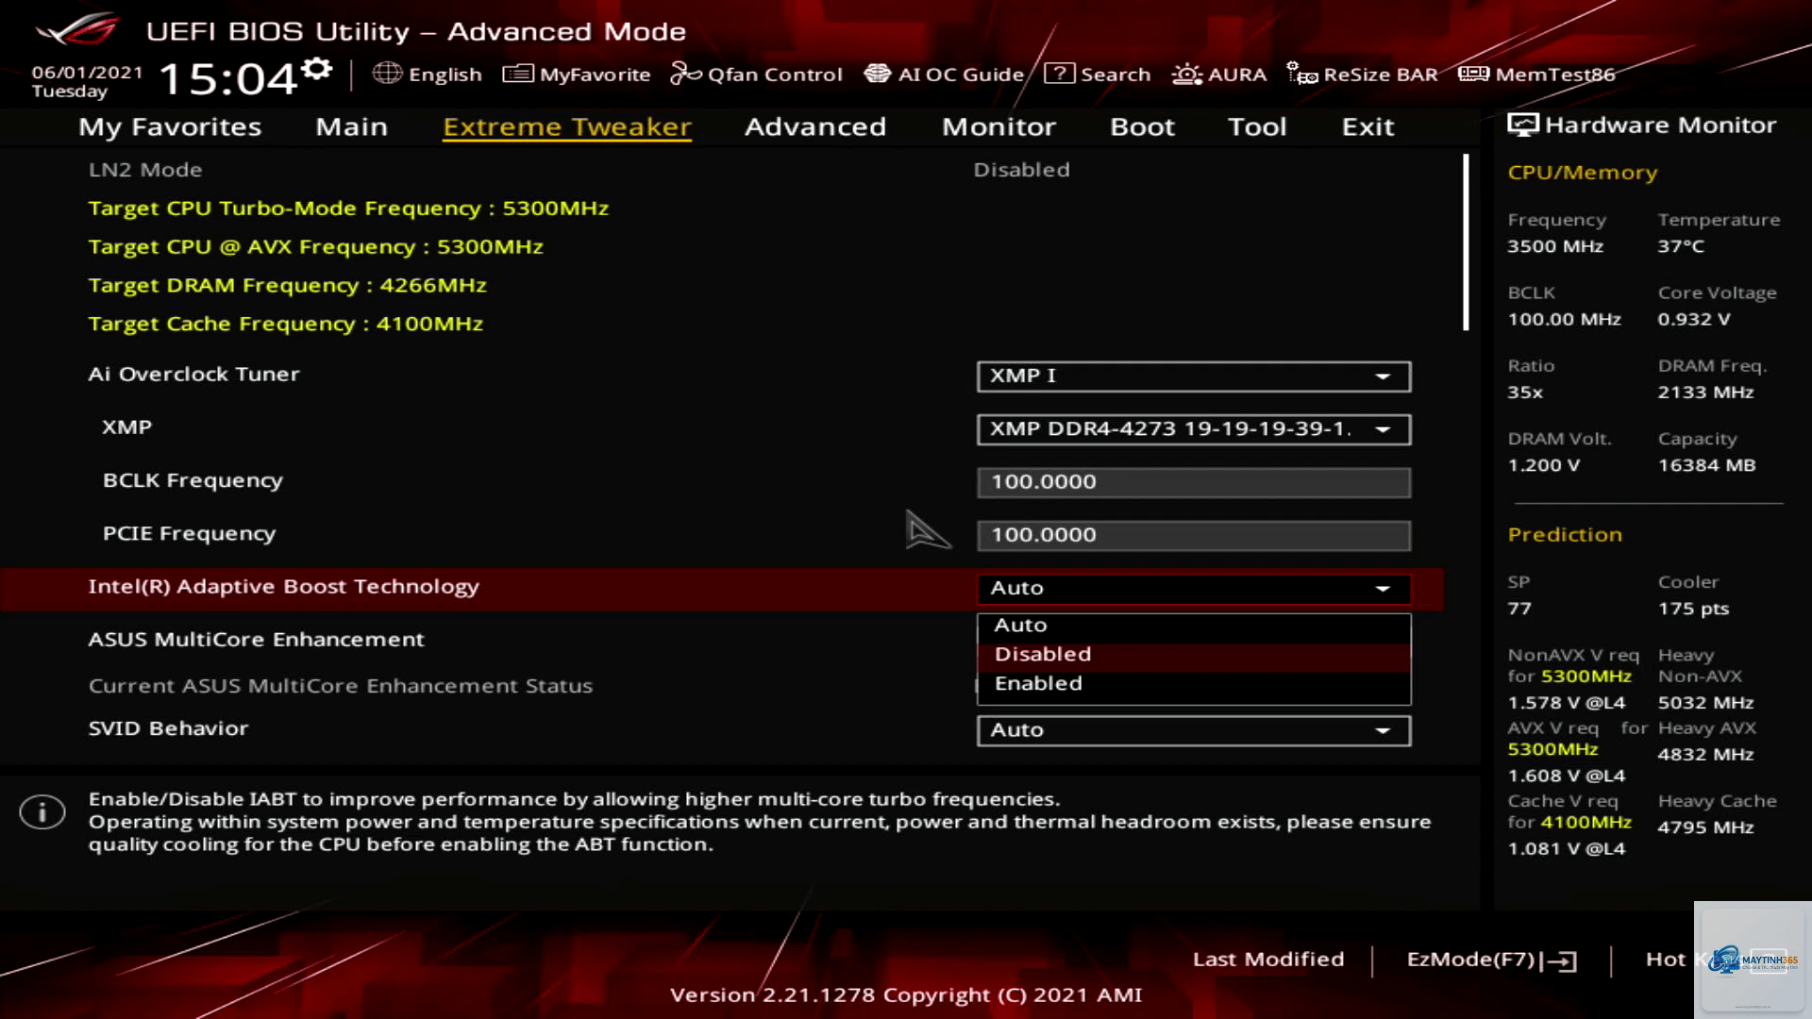Click the AI OC Guide label
Image resolution: width=1812 pixels, height=1019 pixels.
tap(961, 75)
